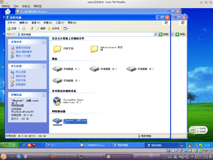This screenshot has height=160, width=213.
Task: Open 网上邻居 in Other Places
Action: point(21,72)
